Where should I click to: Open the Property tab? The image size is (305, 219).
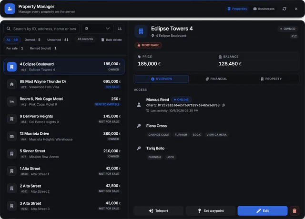271,79
